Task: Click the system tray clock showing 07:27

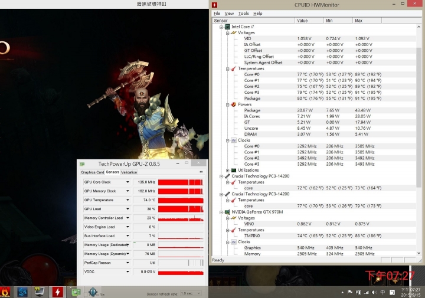Action: click(411, 292)
